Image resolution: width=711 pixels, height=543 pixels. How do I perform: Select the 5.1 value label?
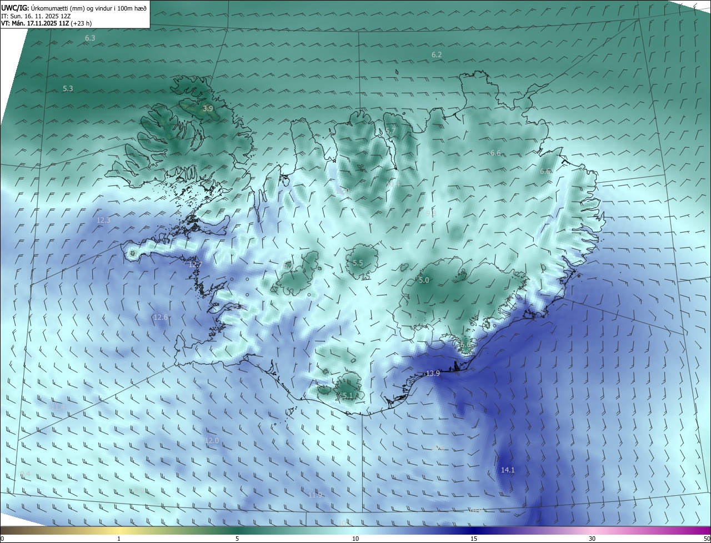pos(348,396)
